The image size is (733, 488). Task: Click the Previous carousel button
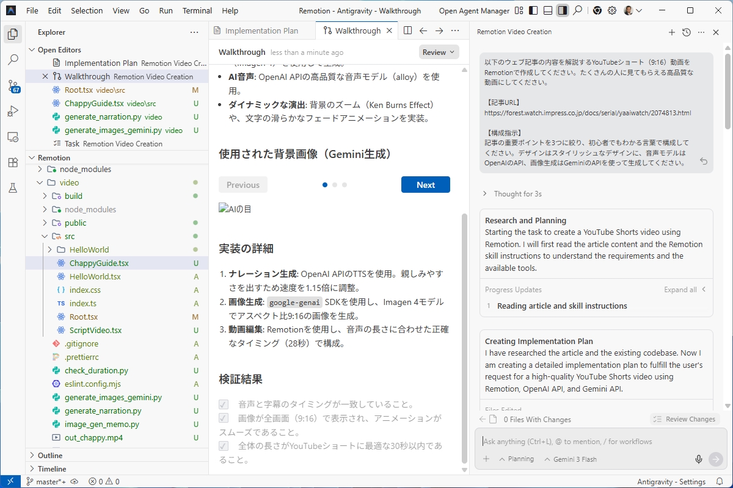click(243, 185)
